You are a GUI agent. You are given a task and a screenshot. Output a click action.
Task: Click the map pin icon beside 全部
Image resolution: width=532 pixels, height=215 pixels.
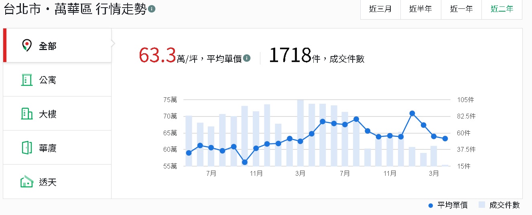26,46
